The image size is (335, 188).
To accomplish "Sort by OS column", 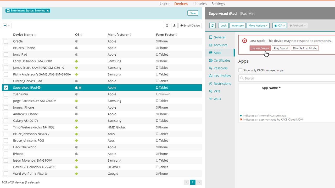I will [79, 35].
